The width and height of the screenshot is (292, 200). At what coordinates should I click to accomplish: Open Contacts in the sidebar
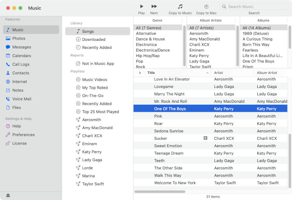[x=31, y=73]
